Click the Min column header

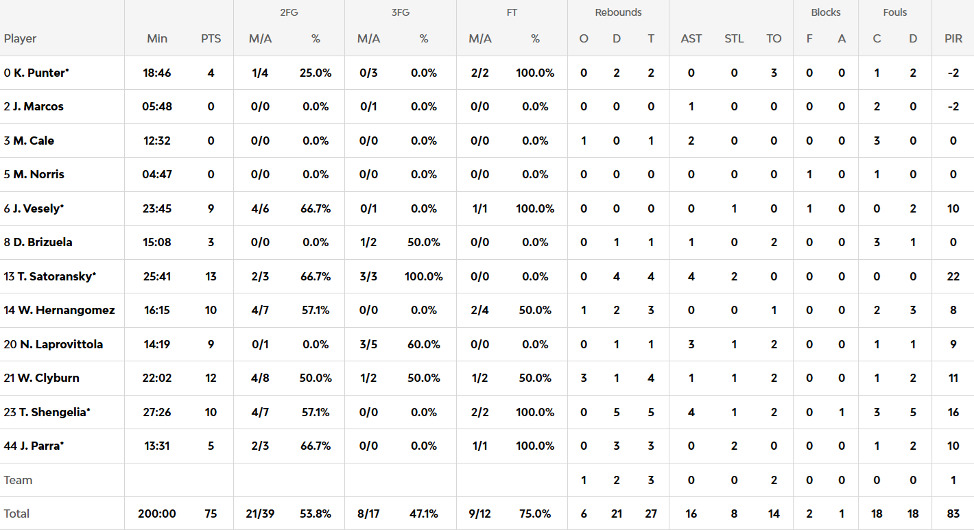(157, 38)
